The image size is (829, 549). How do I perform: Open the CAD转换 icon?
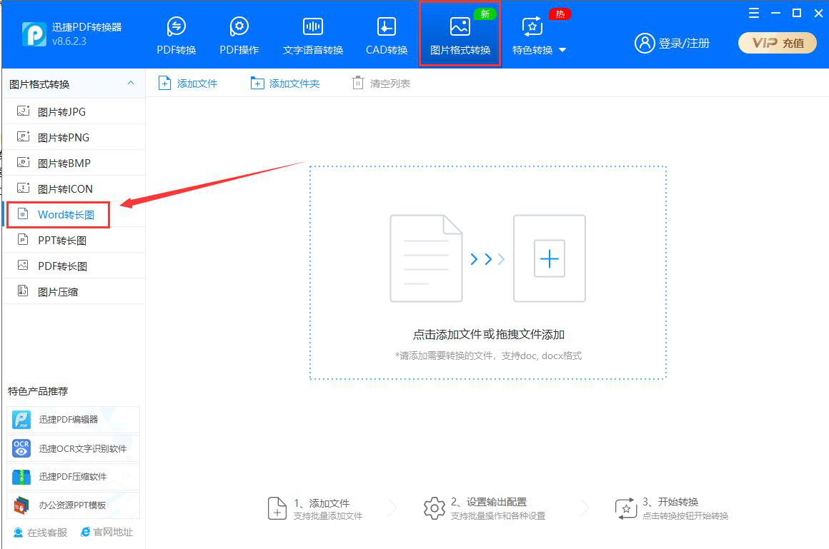(x=387, y=26)
